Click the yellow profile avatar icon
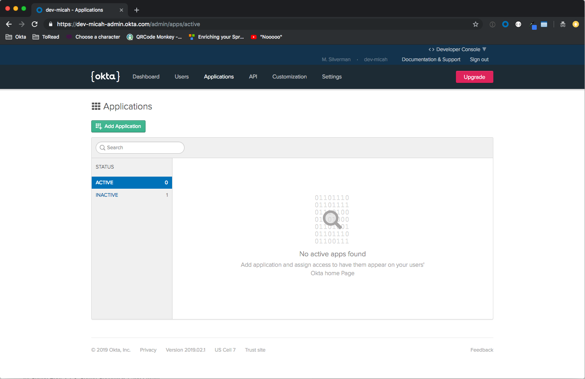This screenshot has height=379, width=585. pos(576,24)
